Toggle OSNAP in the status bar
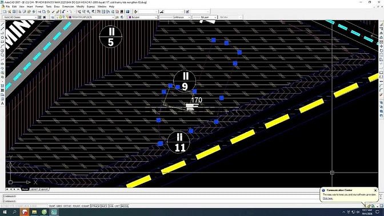This screenshot has height=216, width=384. tap(85, 206)
